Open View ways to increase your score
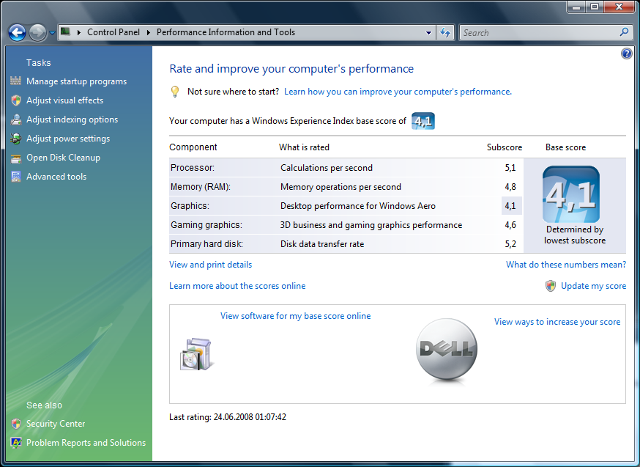This screenshot has width=640, height=467. (557, 322)
